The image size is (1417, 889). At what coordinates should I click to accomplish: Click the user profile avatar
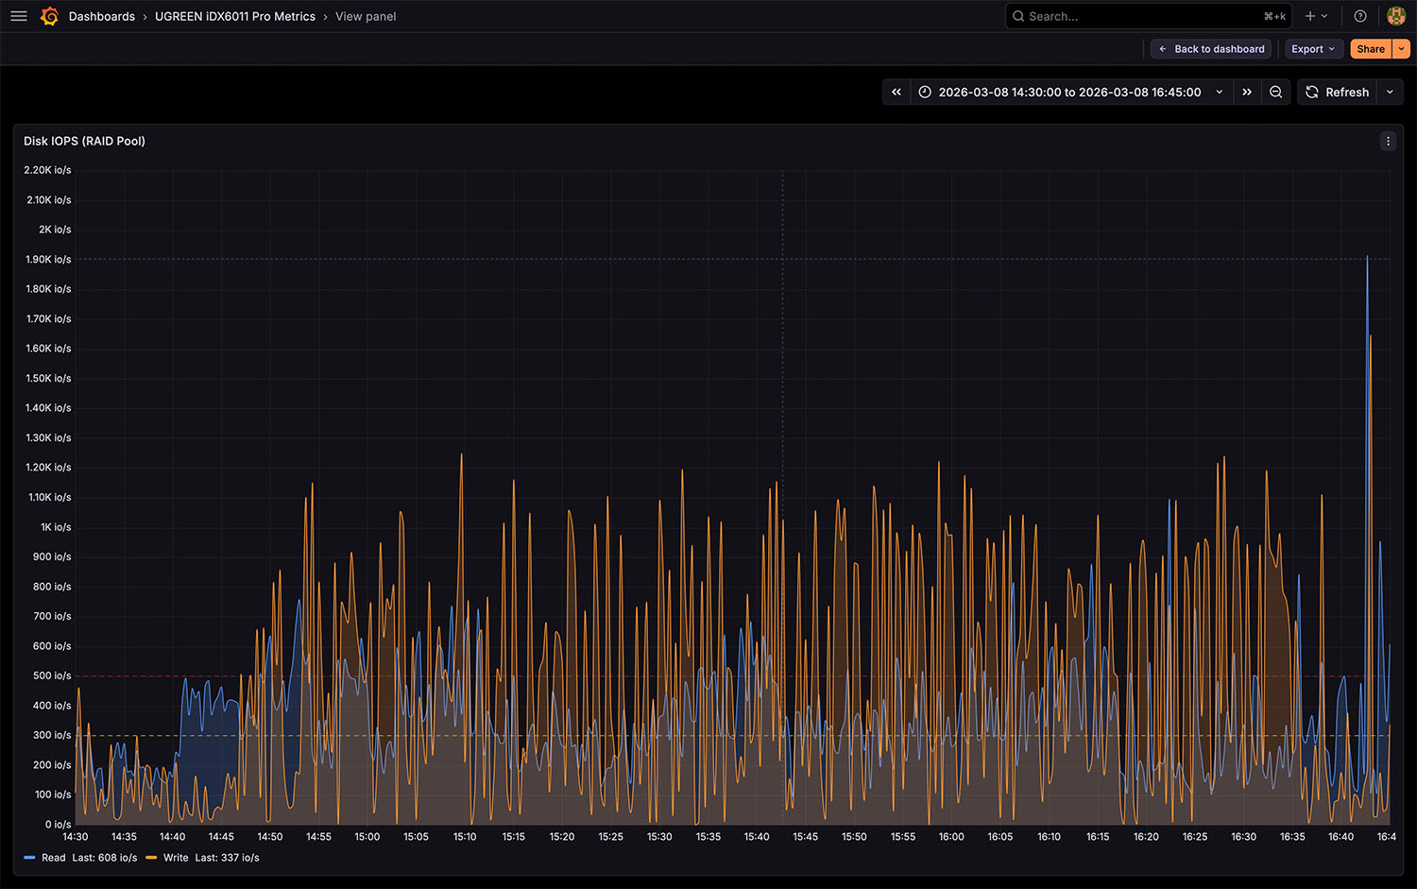1395,16
